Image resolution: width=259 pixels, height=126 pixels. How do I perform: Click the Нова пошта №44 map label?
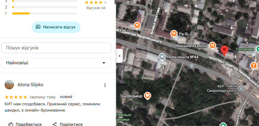[183, 57]
